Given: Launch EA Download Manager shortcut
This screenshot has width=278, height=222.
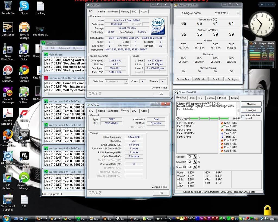Looking at the screenshot, I should click(24, 178).
